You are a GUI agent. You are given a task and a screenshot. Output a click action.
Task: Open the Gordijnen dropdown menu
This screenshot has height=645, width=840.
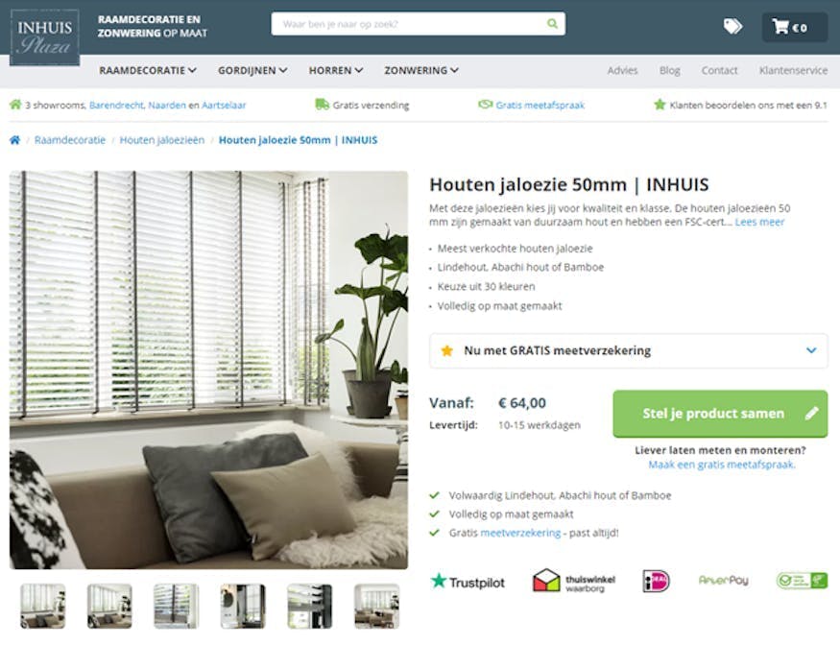coord(252,70)
